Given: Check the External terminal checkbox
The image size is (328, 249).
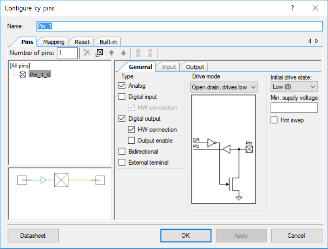Looking at the screenshot, I should tap(122, 162).
